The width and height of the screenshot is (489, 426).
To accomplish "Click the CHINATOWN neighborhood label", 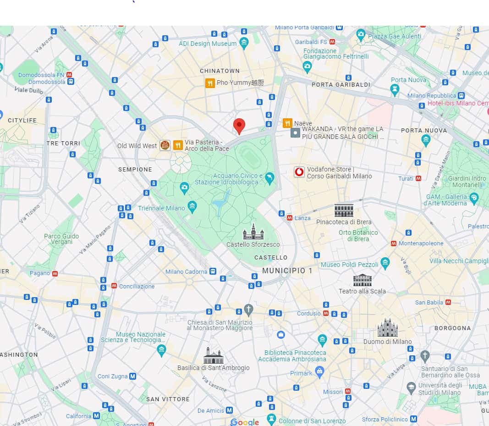I will 220,71.
